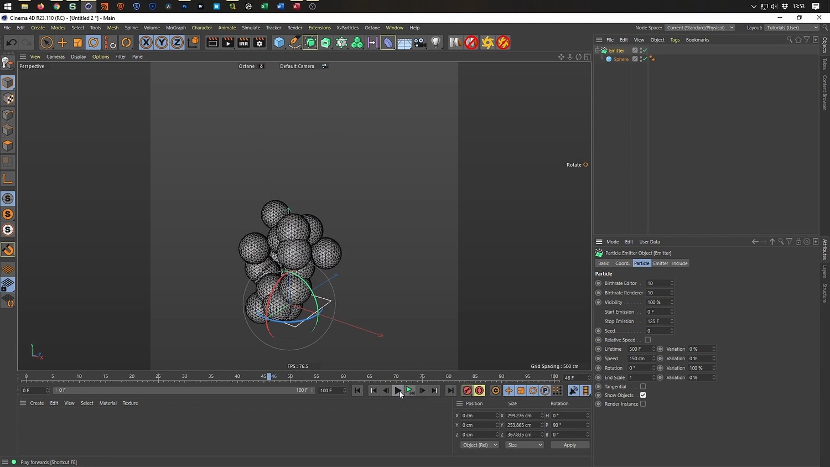Click the Camera object icon
This screenshot has height=467, width=830.
(x=420, y=43)
